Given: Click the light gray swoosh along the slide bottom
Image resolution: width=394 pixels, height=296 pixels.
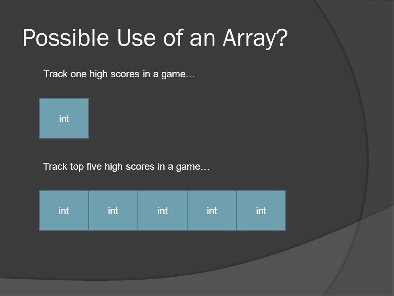Looking at the screenshot, I should (x=196, y=284).
